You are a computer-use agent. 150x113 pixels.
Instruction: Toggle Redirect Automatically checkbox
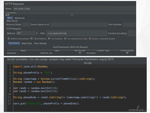point(9,39)
